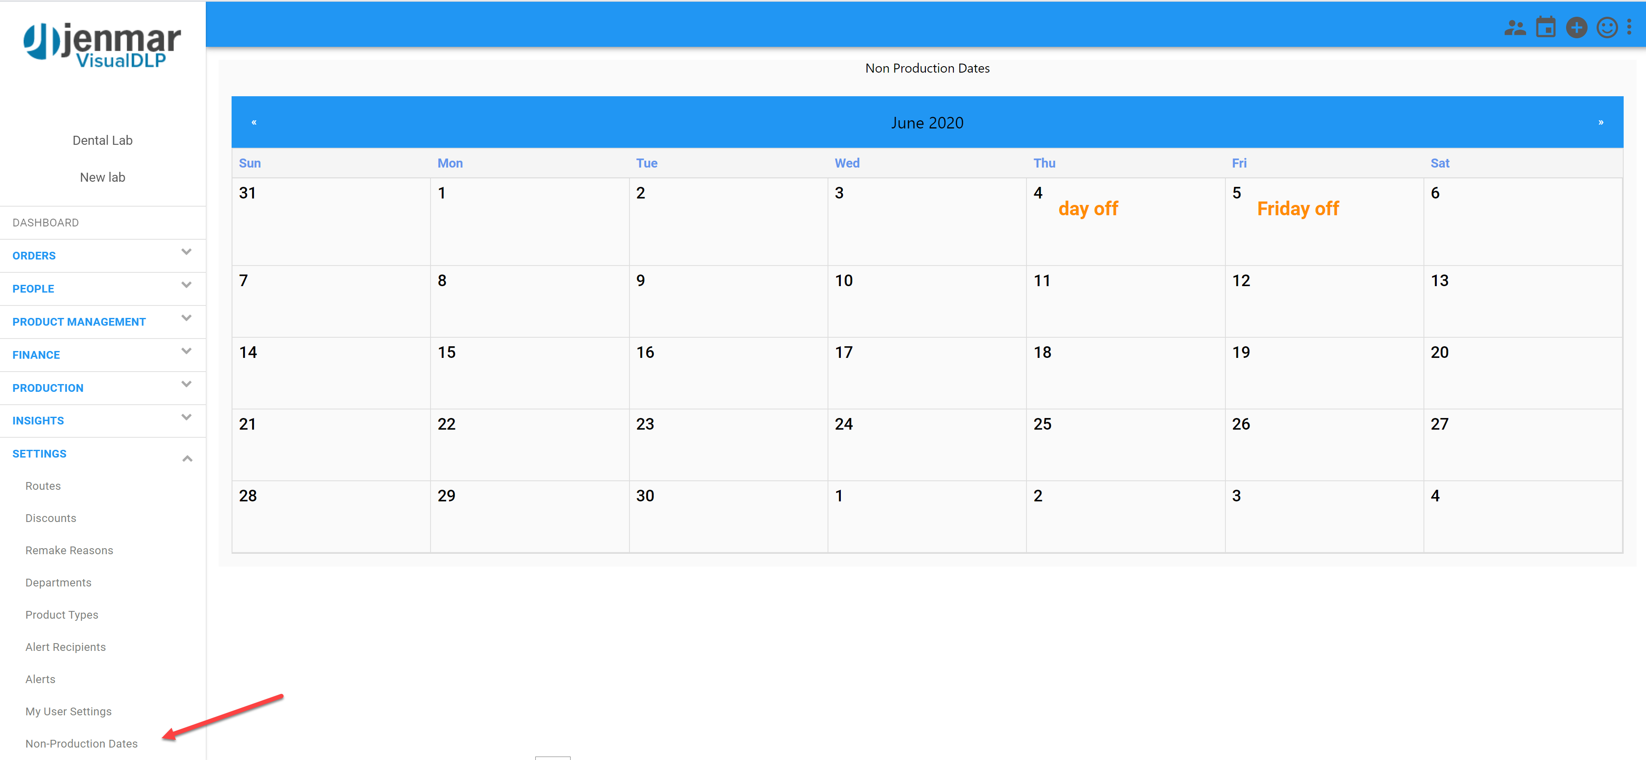Screen dimensions: 1646x760
Task: Open the DASHBOARD menu item
Action: (46, 223)
